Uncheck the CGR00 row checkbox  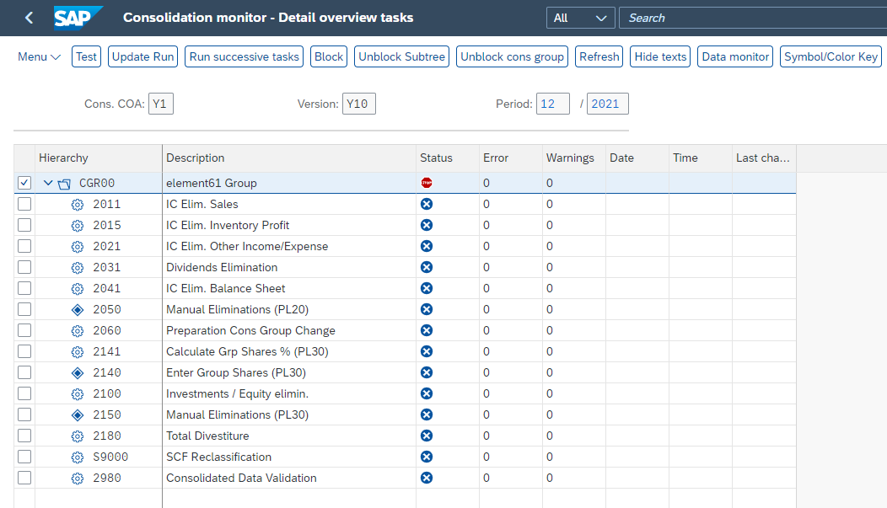point(24,183)
